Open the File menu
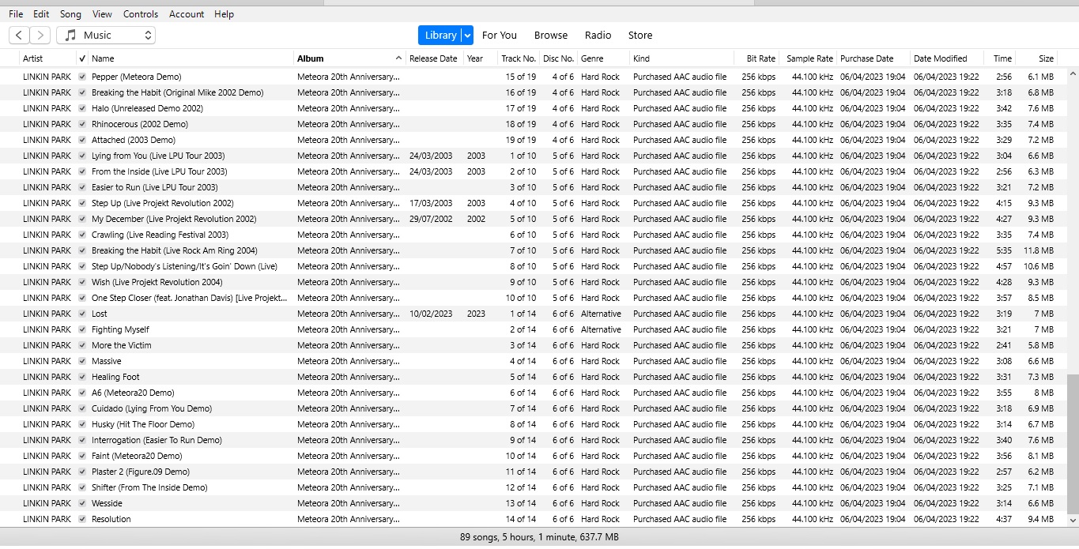Image resolution: width=1079 pixels, height=549 pixels. (x=16, y=14)
